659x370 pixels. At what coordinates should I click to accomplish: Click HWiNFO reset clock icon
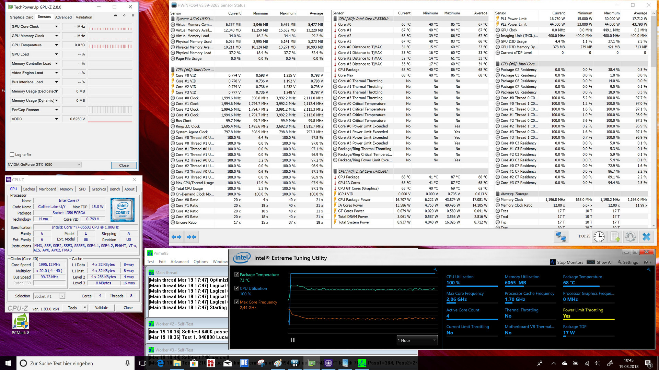point(599,236)
